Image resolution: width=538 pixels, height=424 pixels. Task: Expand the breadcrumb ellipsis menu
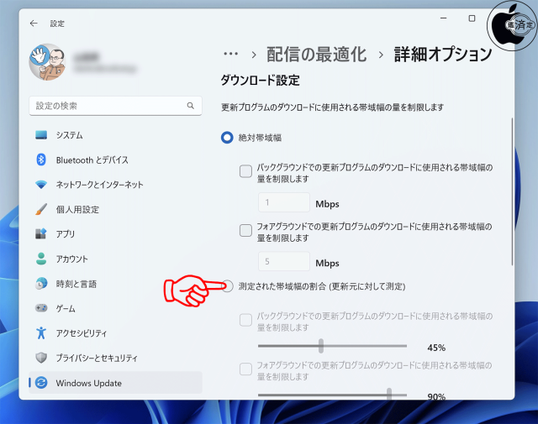pyautogui.click(x=231, y=54)
